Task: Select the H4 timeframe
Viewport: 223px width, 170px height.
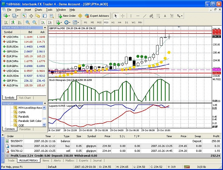Action: pyautogui.click(x=120, y=22)
